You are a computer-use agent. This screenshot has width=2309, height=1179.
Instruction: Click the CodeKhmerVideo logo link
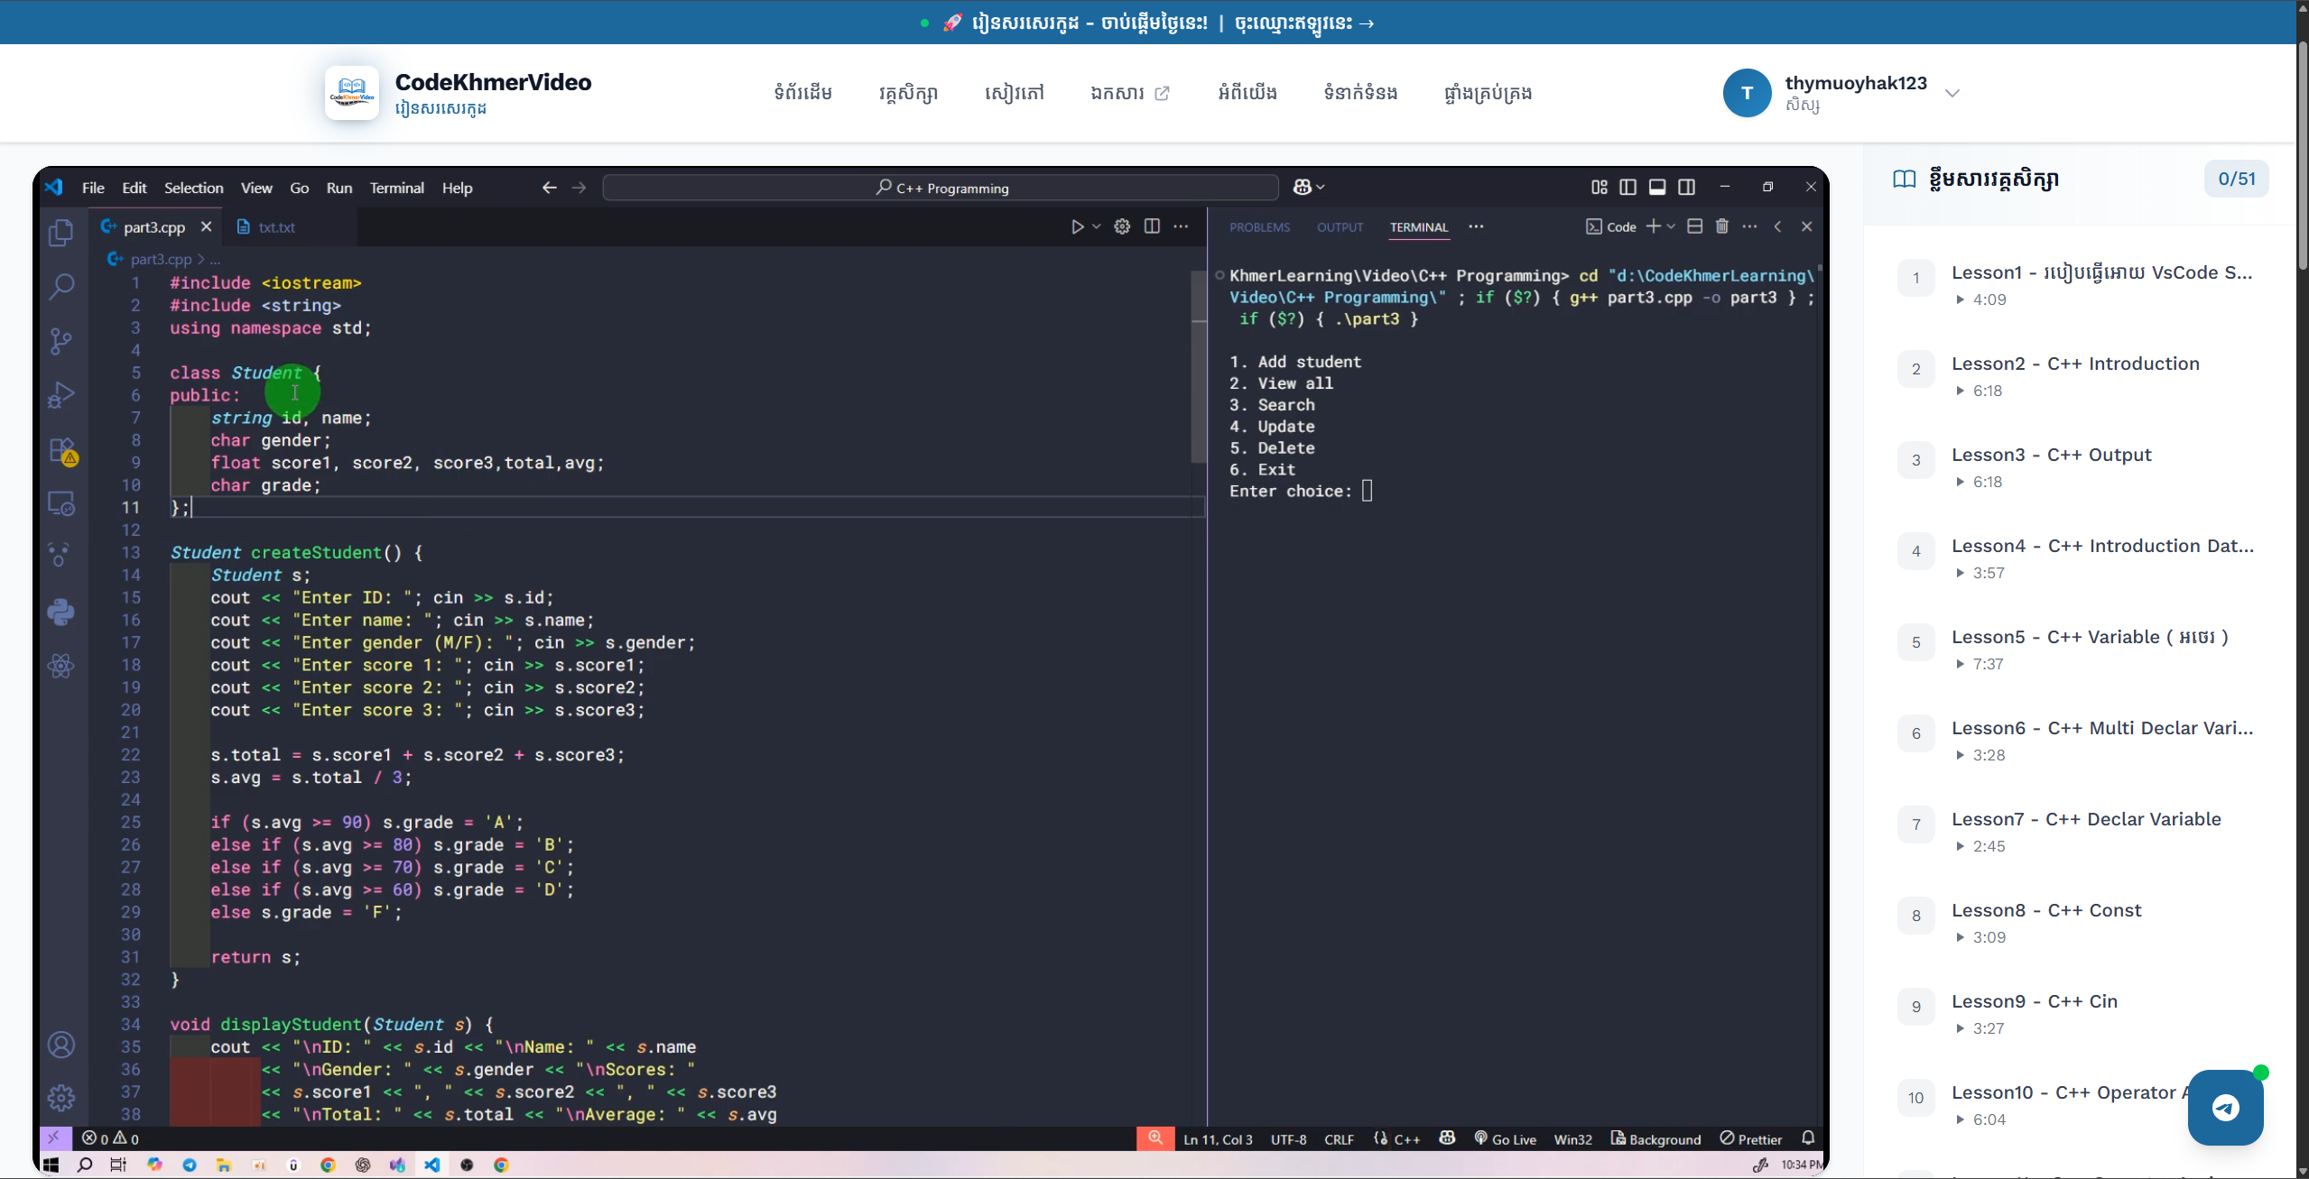coord(458,92)
